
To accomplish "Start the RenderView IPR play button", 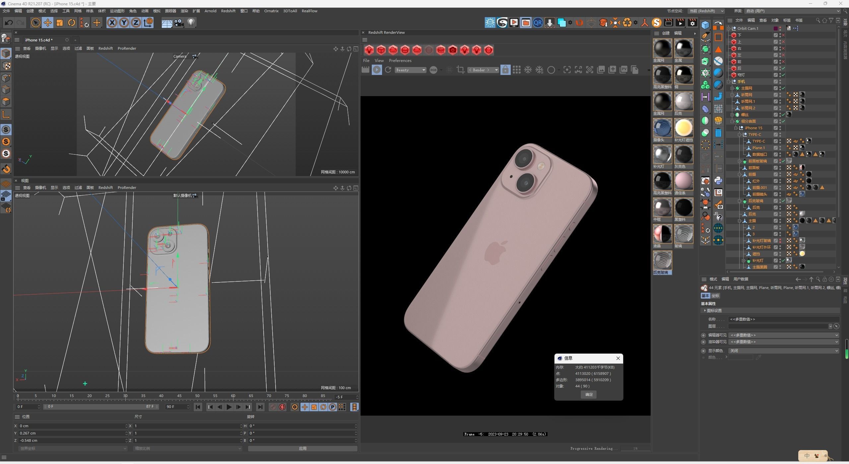I will [377, 70].
